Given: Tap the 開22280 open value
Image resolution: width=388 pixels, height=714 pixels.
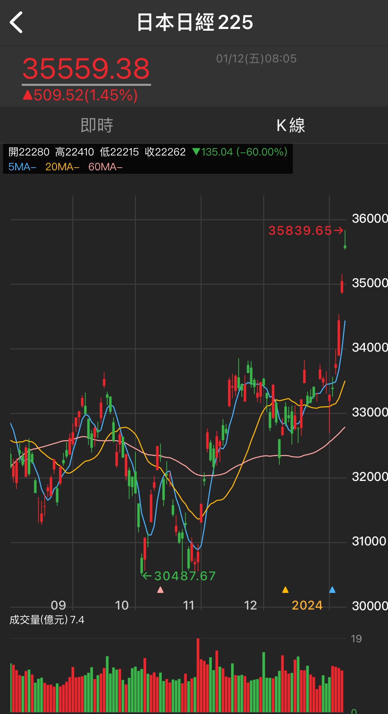Looking at the screenshot, I should coord(29,152).
